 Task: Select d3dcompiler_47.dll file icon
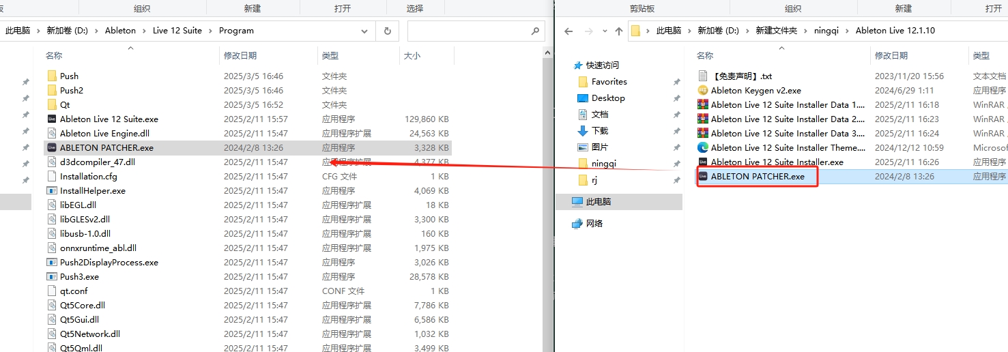[52, 162]
